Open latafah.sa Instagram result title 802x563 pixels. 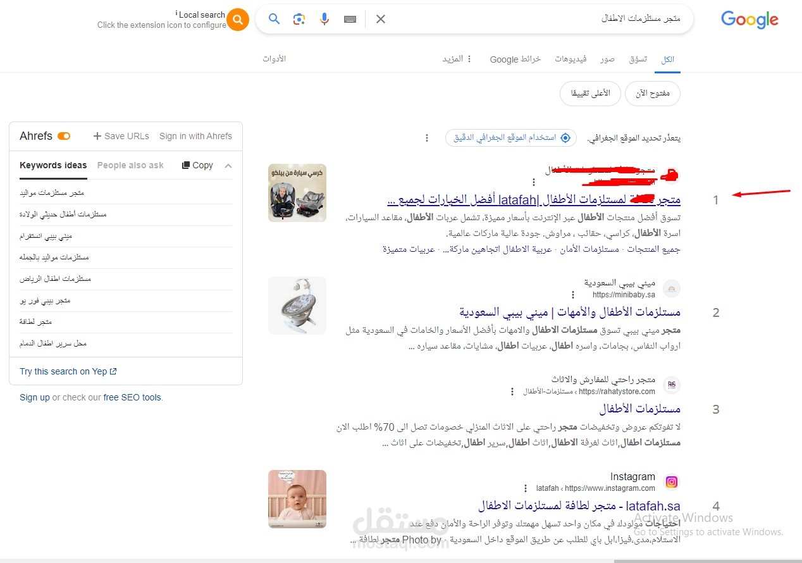coord(579,506)
